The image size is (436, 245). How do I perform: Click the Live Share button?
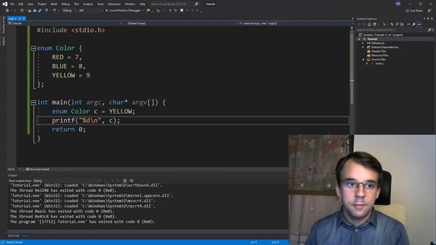tap(414, 11)
